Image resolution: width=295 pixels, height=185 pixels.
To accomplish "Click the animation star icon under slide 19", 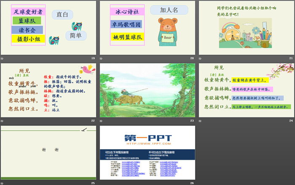I will 2,58.
